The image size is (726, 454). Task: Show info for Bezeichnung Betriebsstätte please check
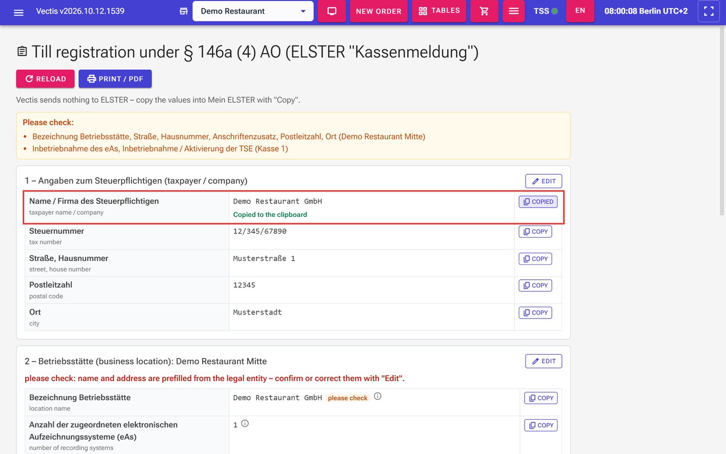click(378, 396)
